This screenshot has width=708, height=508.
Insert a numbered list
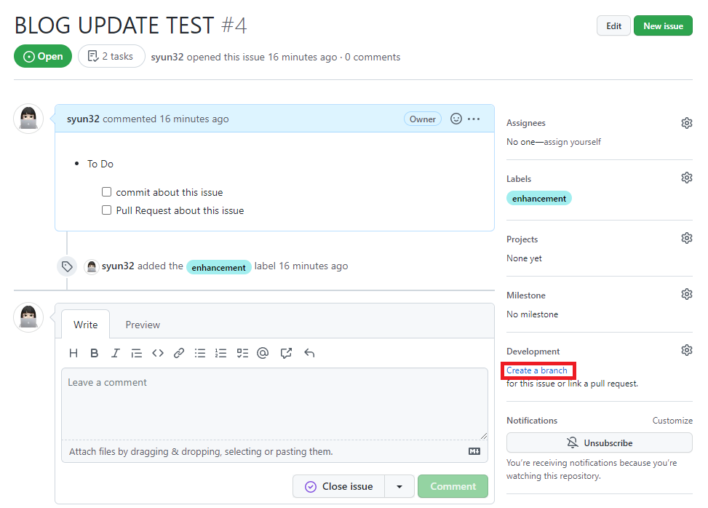[x=220, y=353]
